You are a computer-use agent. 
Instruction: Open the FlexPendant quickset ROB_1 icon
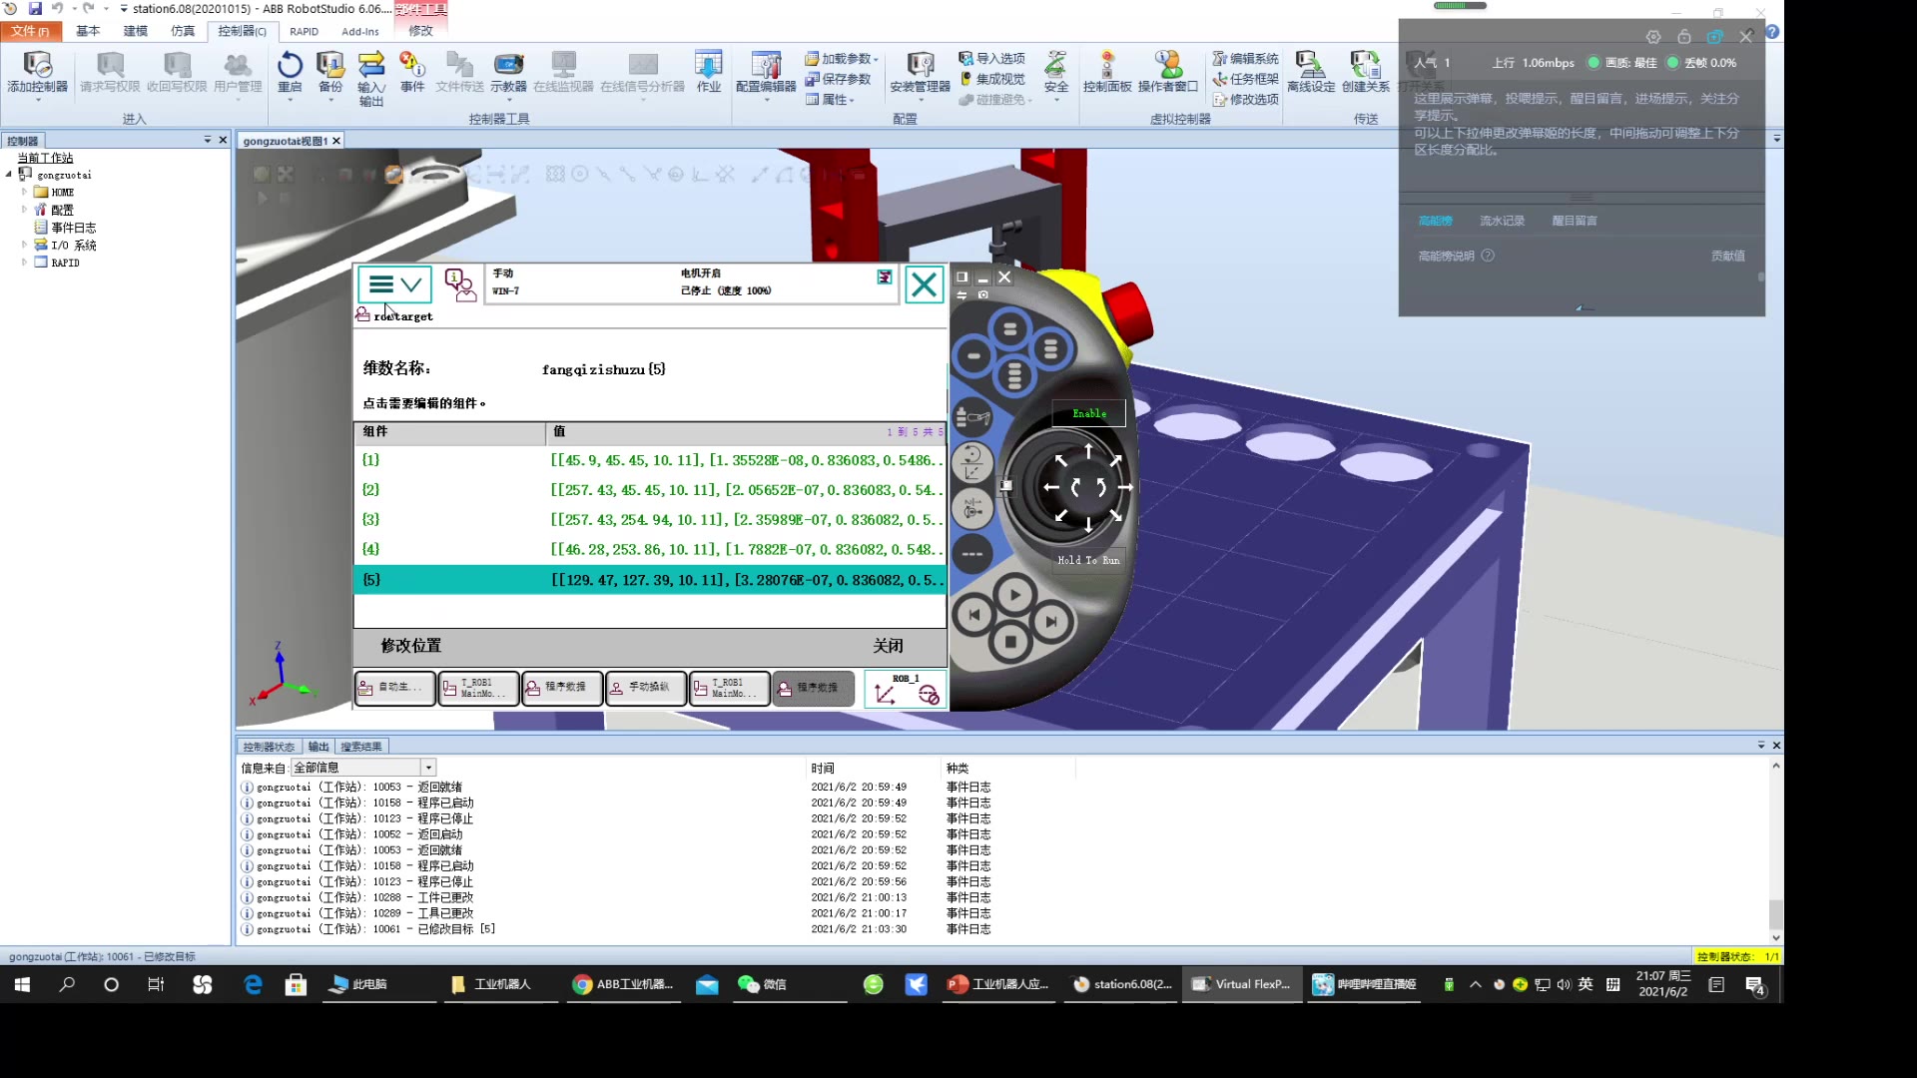(x=906, y=690)
